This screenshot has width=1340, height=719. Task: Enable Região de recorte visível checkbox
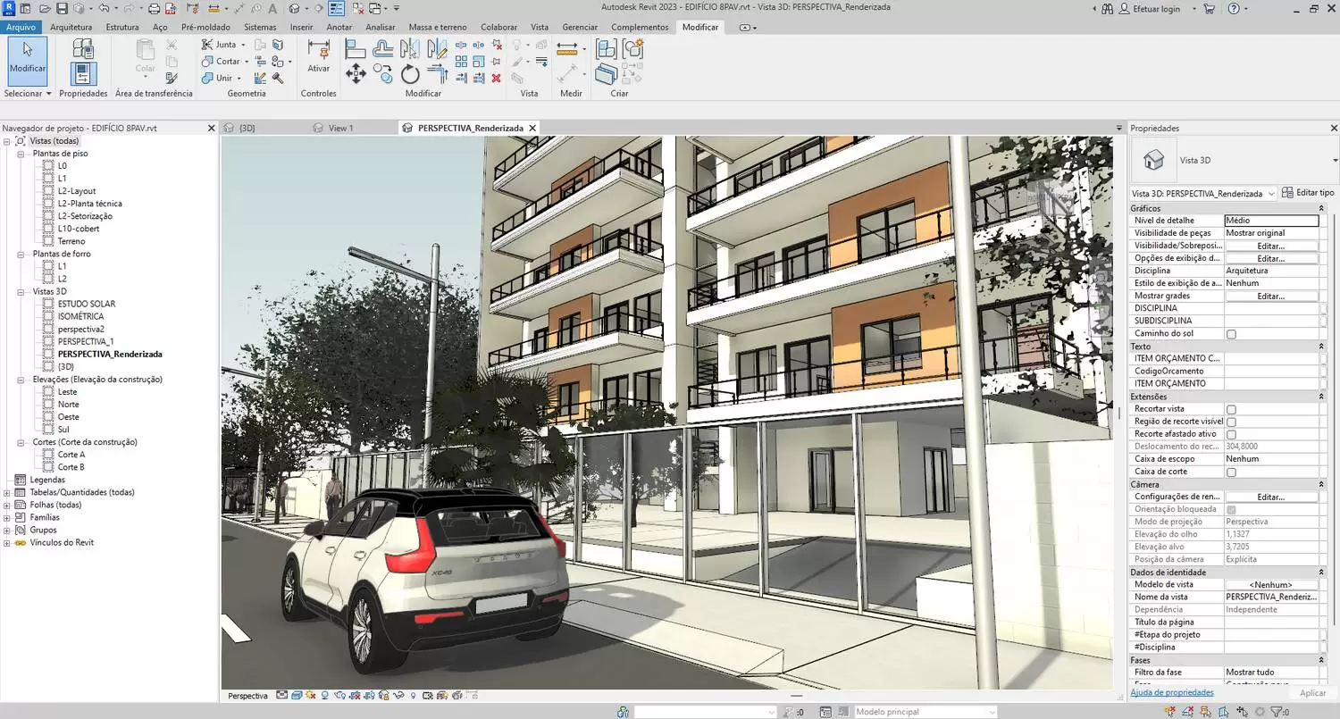(x=1231, y=422)
